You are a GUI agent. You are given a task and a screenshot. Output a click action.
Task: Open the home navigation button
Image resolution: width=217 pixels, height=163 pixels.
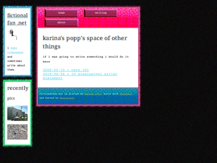61,13
